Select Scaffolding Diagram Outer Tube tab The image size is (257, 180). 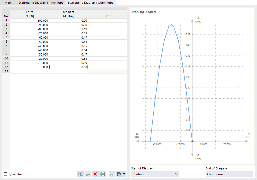[x=90, y=3]
